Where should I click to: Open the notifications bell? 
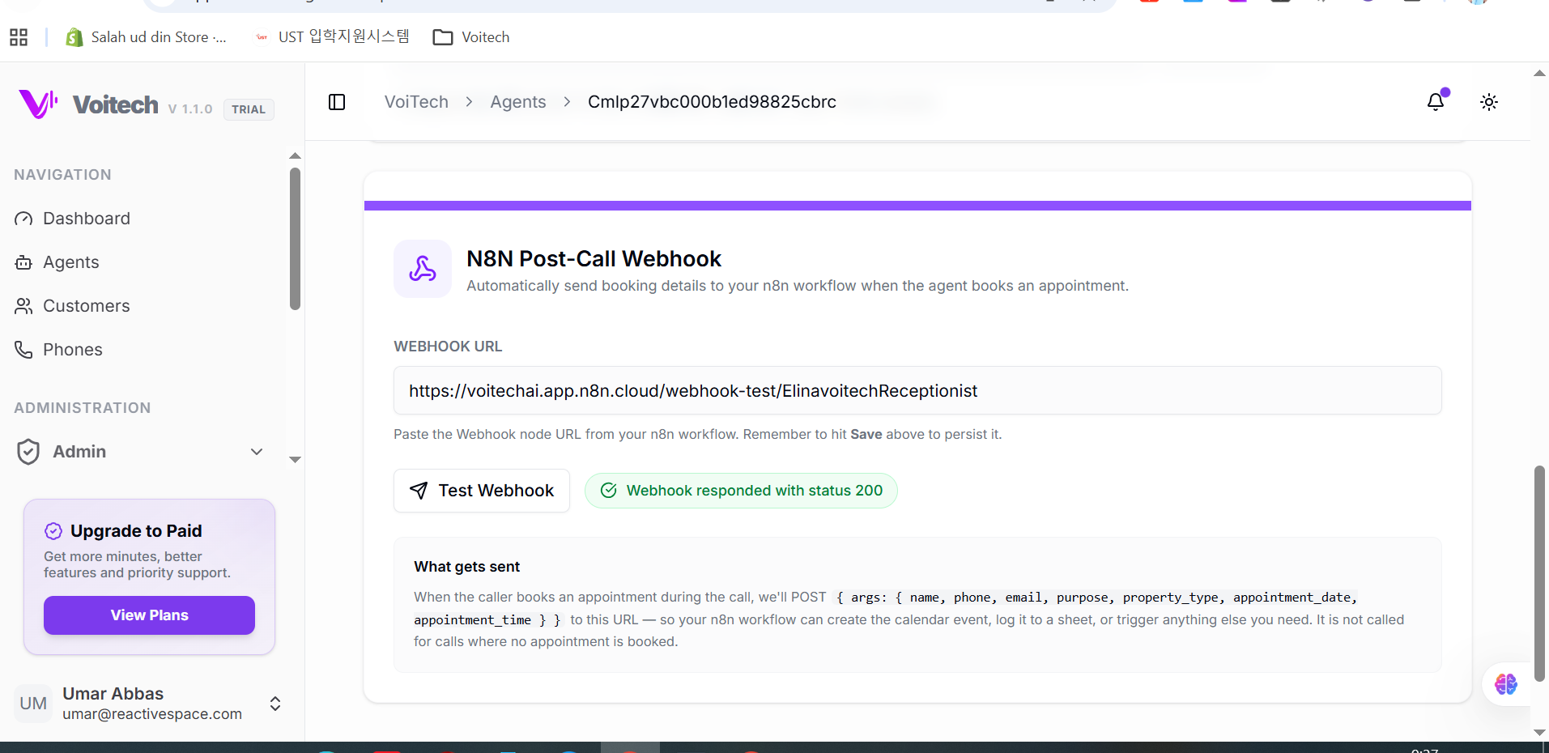tap(1436, 102)
